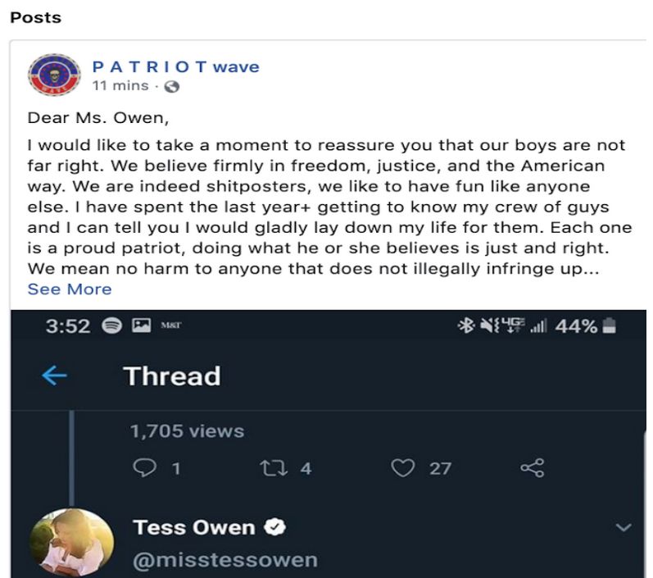Screen dimensions: 653x578
Task: Click the image notification icon in status bar
Action: tap(142, 325)
